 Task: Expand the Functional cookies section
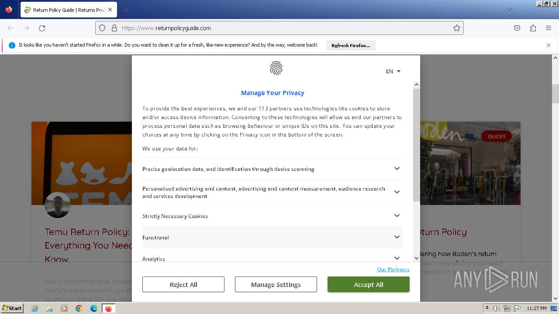[272, 237]
